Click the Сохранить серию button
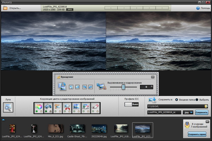 (x=197, y=134)
